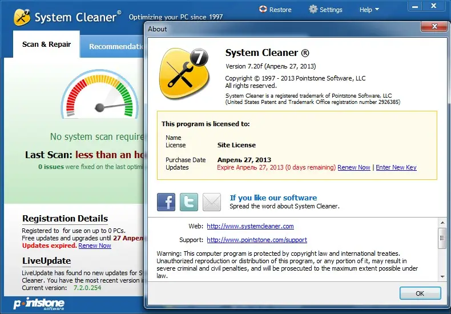This screenshot has width=451, height=314.
Task: Click the red 'Expire Апрель 27, 2013' text
Action: [x=276, y=167]
